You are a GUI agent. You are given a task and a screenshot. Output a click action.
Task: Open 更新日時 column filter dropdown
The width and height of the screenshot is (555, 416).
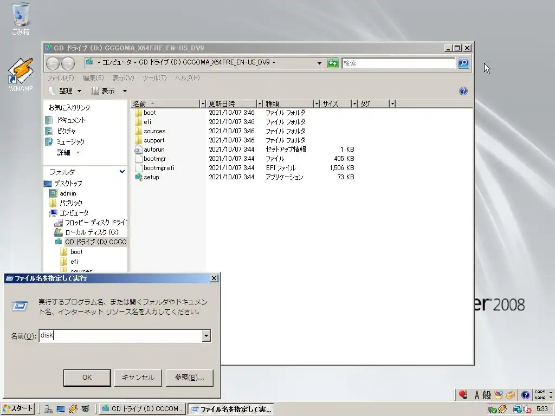click(x=260, y=103)
